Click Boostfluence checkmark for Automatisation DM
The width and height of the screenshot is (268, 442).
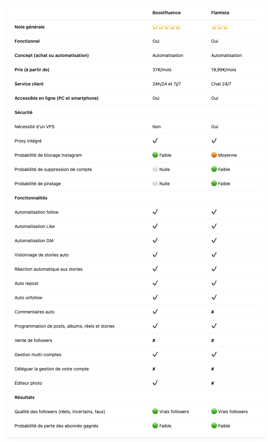click(x=155, y=240)
